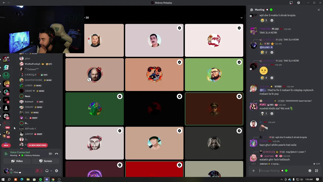Toggle the skull reaction with count 1
The height and width of the screenshot is (182, 323).
tap(264, 114)
